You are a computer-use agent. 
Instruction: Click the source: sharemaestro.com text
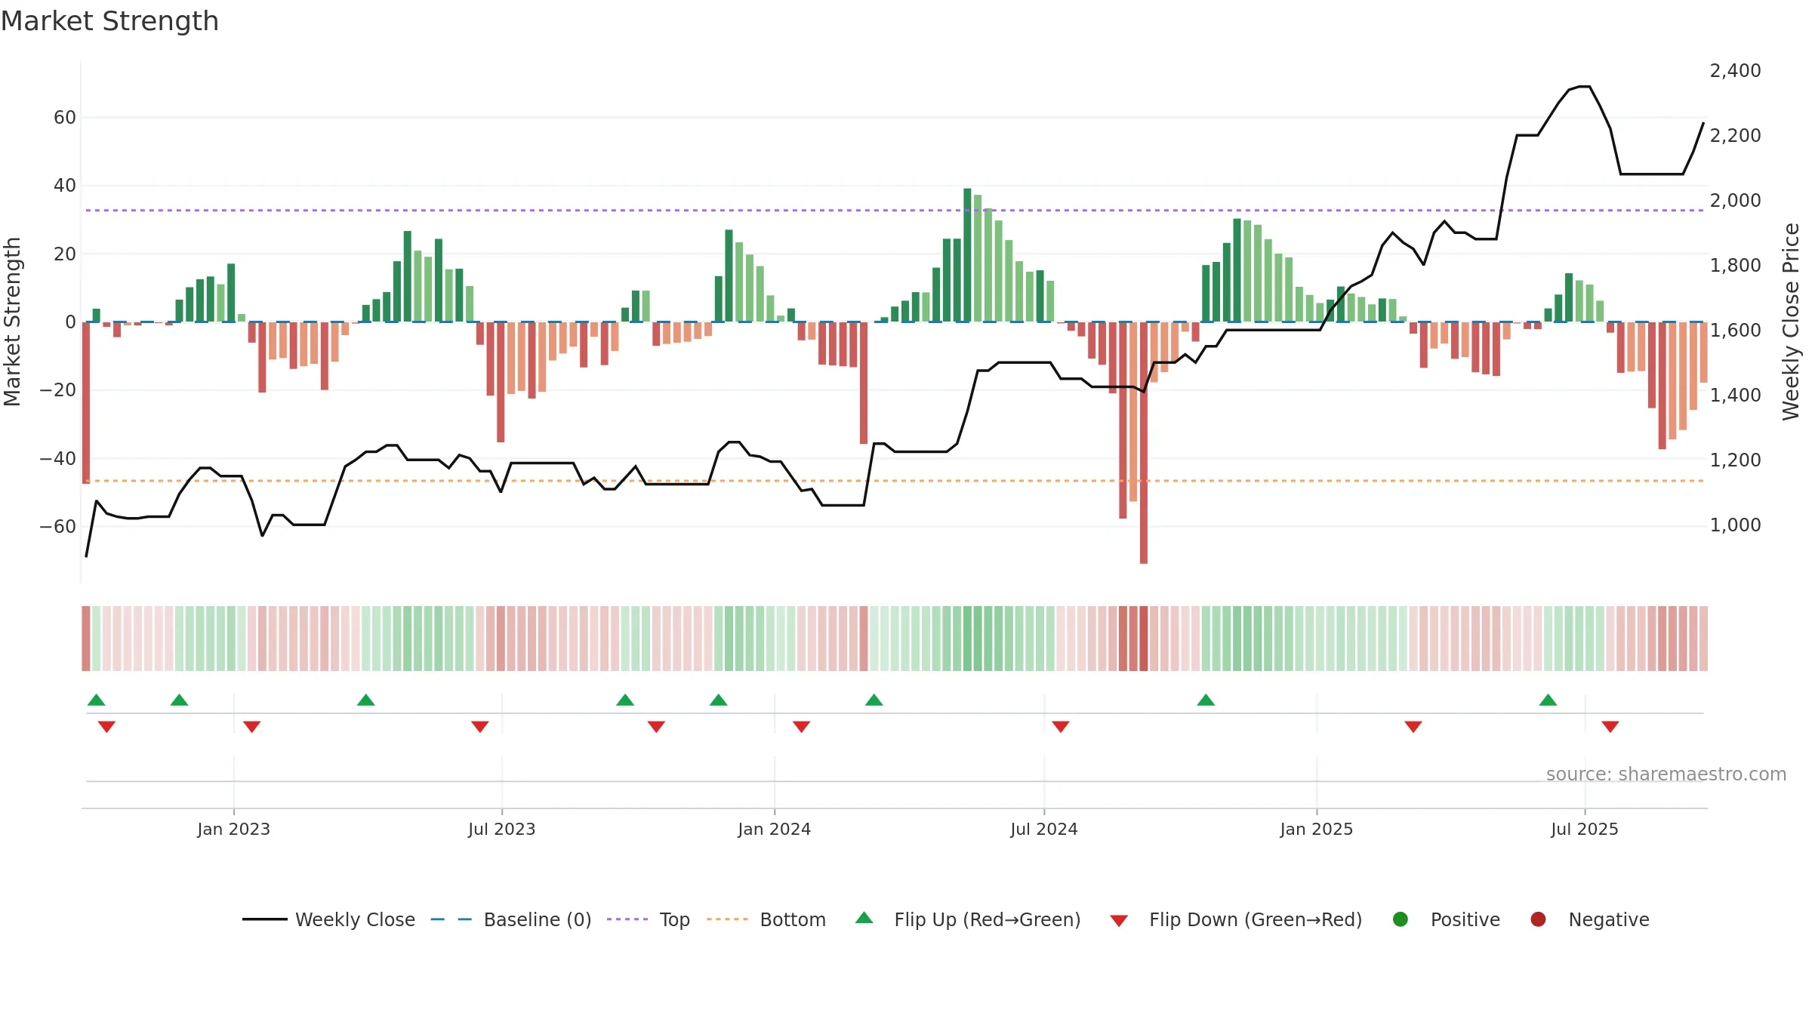(x=1666, y=774)
